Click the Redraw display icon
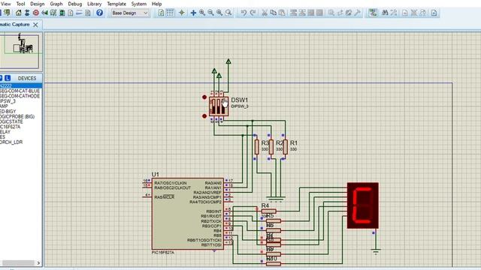 click(x=162, y=13)
